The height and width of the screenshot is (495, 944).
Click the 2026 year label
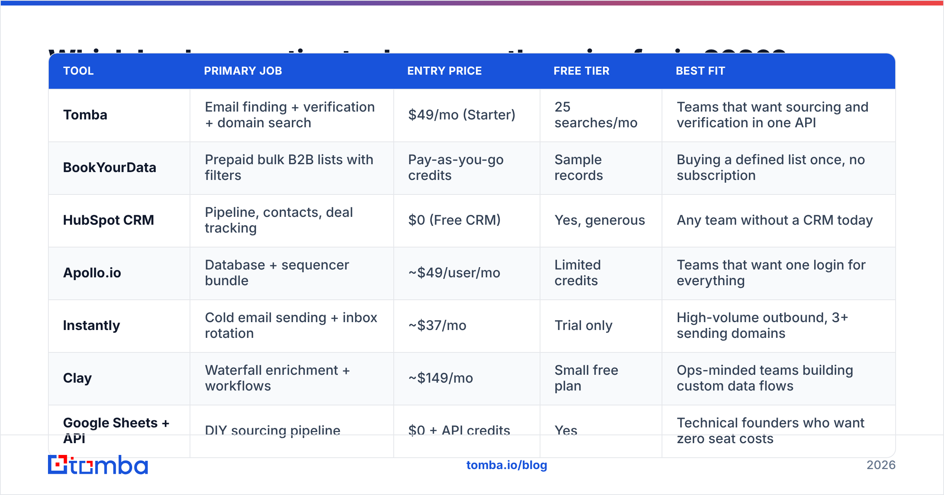coord(881,465)
